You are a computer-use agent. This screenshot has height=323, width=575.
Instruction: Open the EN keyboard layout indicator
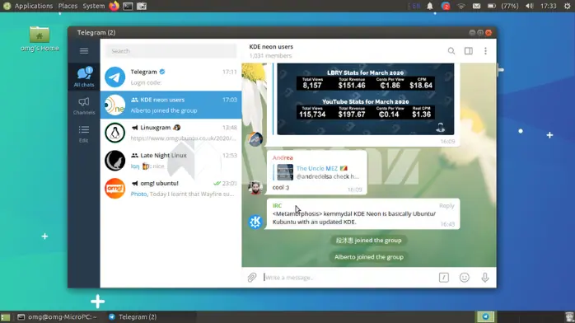pos(416,6)
